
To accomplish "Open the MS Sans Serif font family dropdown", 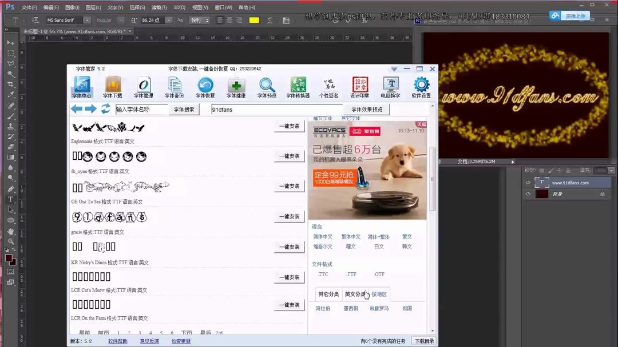I will coord(88,19).
